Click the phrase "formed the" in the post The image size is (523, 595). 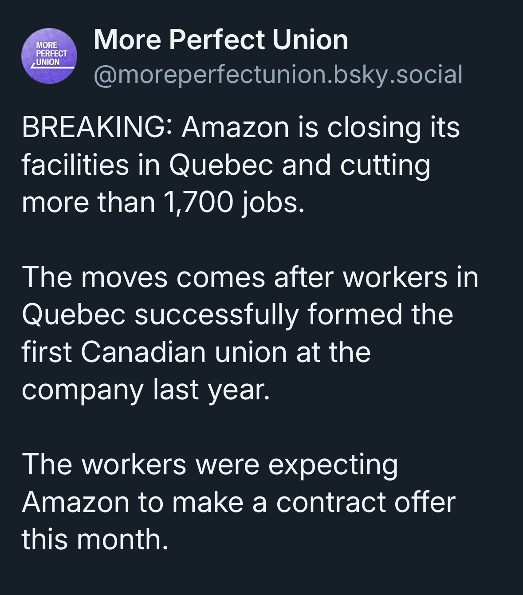tap(380, 315)
